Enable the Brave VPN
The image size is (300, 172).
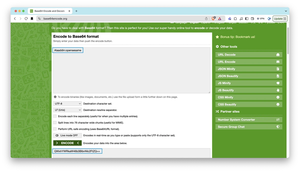point(260,18)
